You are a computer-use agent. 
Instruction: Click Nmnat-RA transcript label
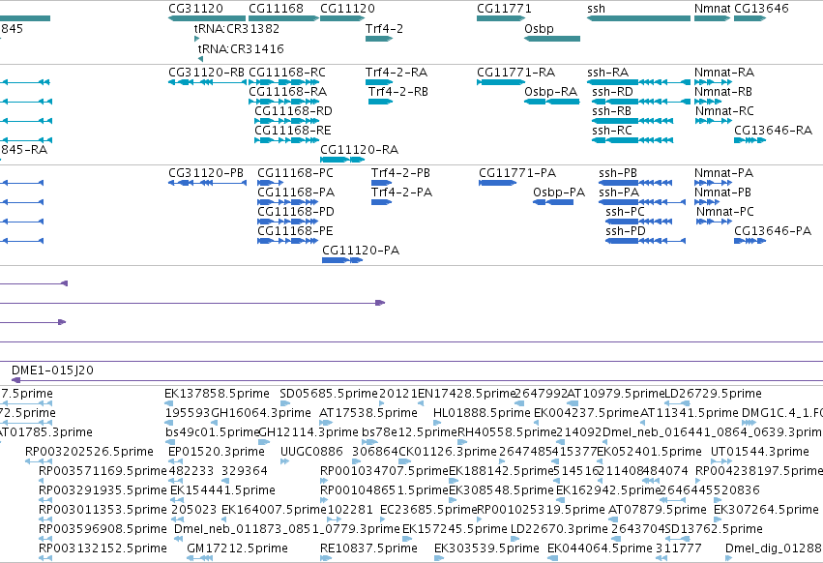coord(724,72)
